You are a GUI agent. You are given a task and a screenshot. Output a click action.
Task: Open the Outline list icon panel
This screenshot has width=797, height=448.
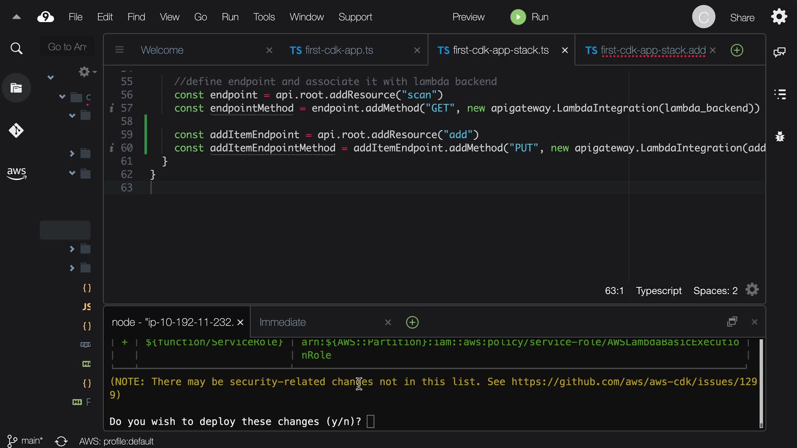[780, 94]
